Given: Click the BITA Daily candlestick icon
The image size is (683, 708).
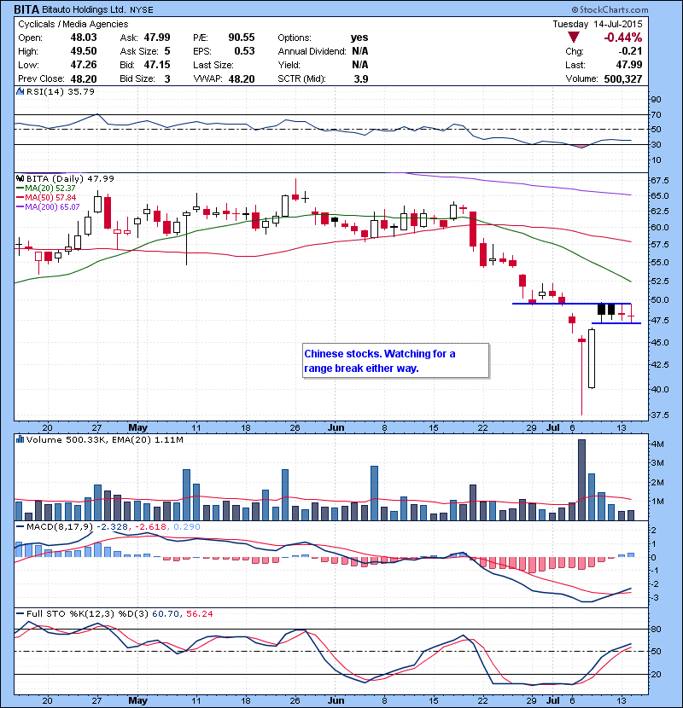Looking at the screenshot, I should pos(20,178).
